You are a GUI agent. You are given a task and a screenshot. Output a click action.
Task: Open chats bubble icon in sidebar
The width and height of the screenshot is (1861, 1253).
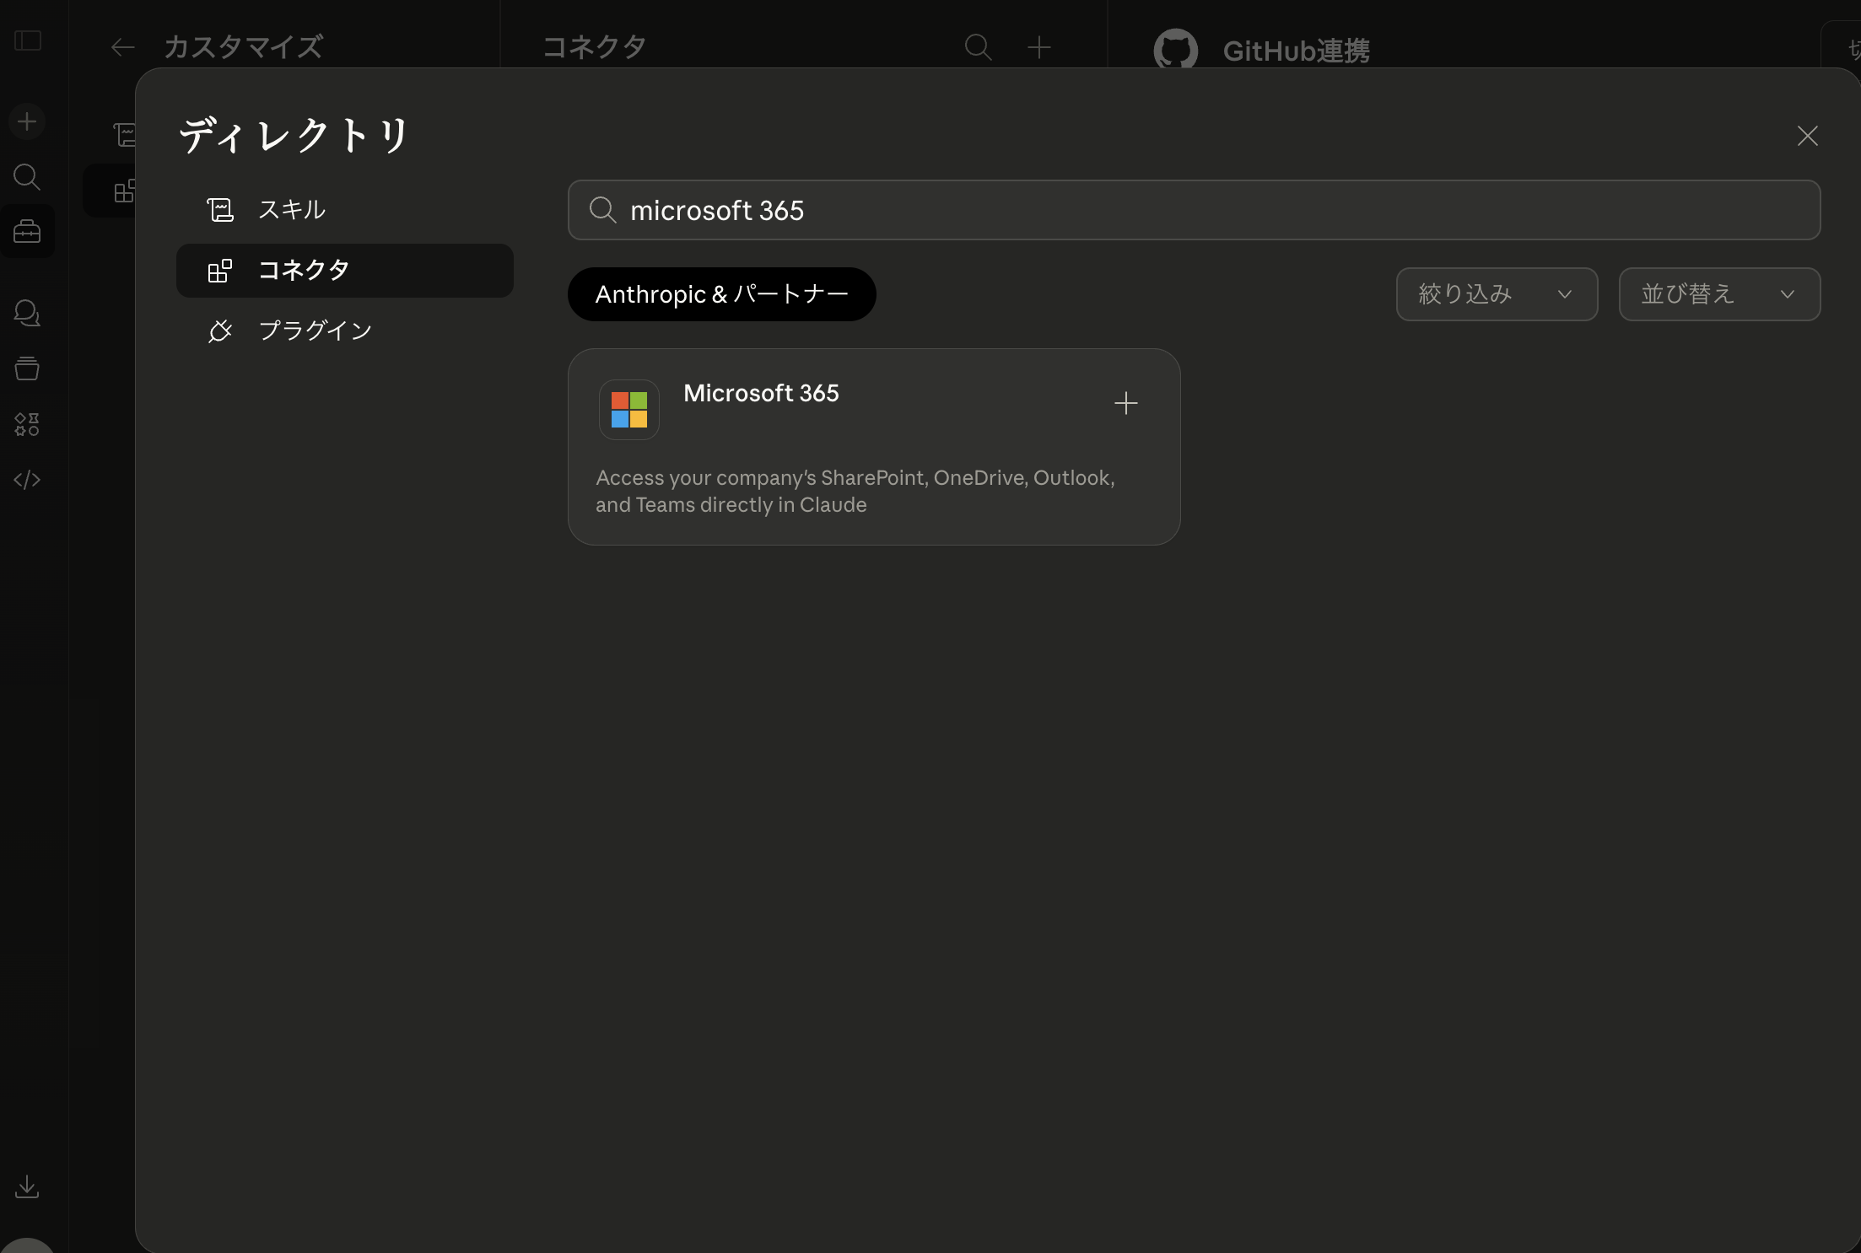point(27,313)
